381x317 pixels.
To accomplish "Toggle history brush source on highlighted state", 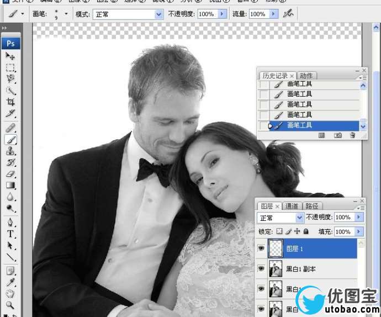I will point(264,126).
